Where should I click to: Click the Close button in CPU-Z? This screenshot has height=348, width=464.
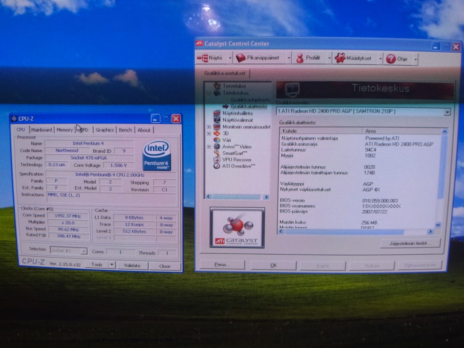[164, 266]
